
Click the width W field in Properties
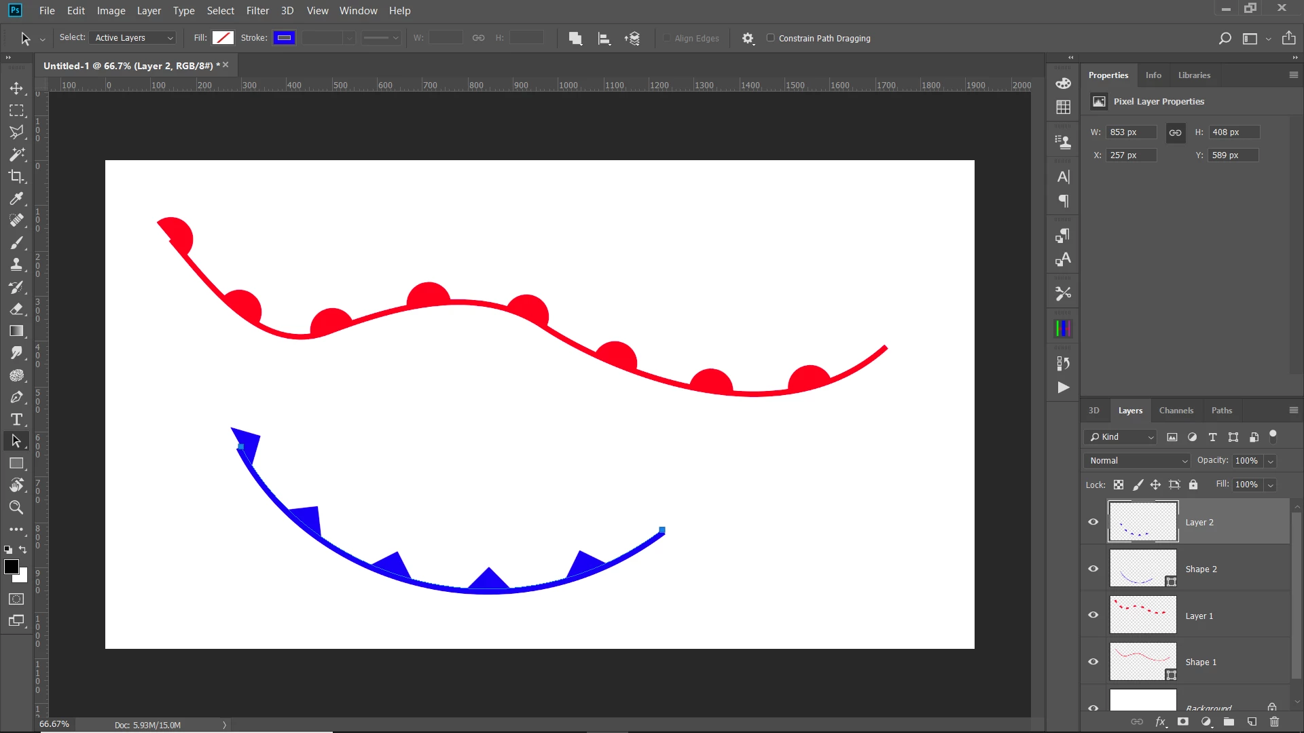[x=1130, y=132]
